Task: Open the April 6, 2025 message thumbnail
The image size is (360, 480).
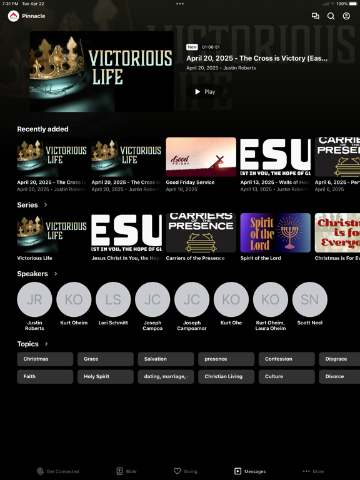Action: [x=337, y=157]
